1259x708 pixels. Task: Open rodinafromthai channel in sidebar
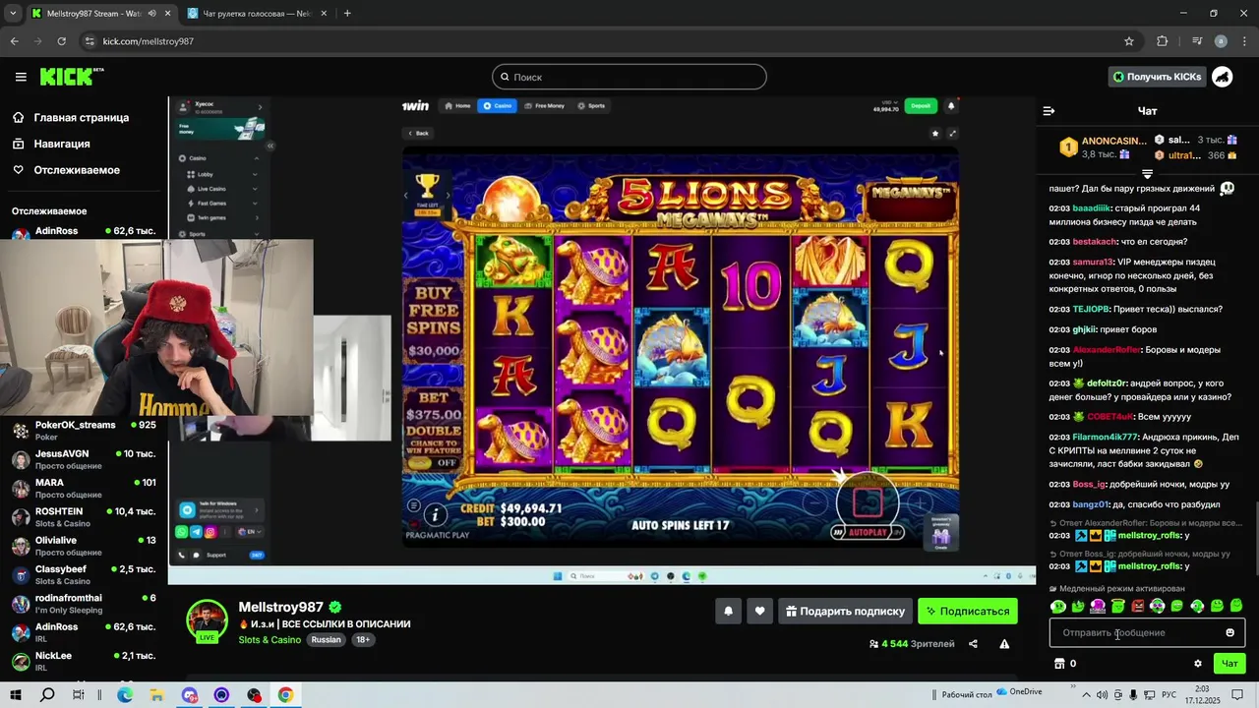click(x=84, y=604)
